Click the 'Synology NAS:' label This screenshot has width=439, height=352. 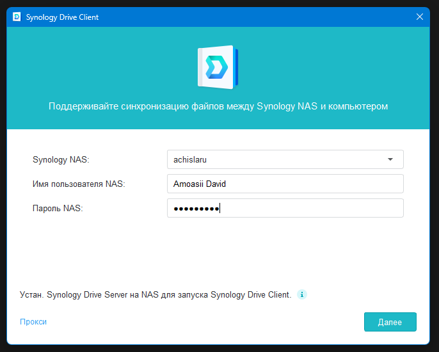point(61,159)
